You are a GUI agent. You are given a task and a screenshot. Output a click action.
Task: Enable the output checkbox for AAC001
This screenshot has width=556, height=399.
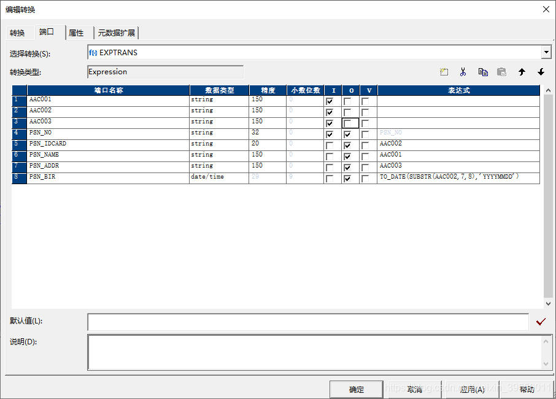[x=347, y=101]
